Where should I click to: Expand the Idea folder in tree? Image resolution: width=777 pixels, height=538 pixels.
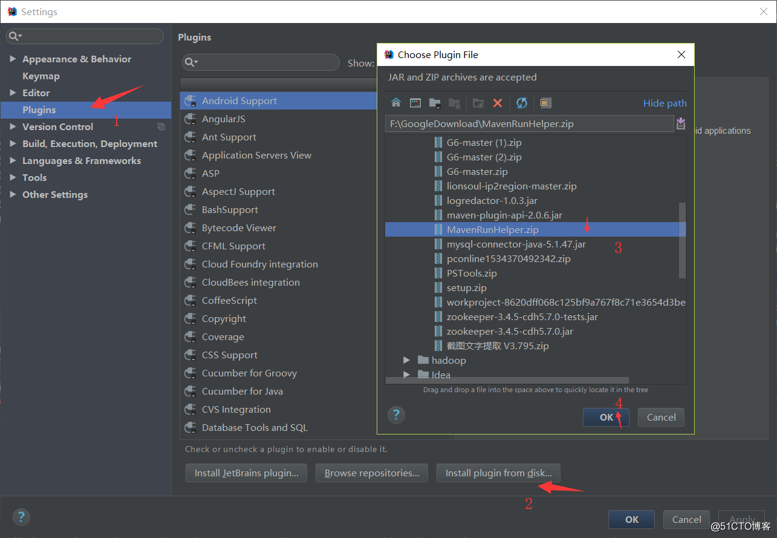tap(407, 375)
